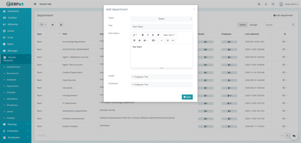
Task: Open Establishment submenu item
Action: 14,67
